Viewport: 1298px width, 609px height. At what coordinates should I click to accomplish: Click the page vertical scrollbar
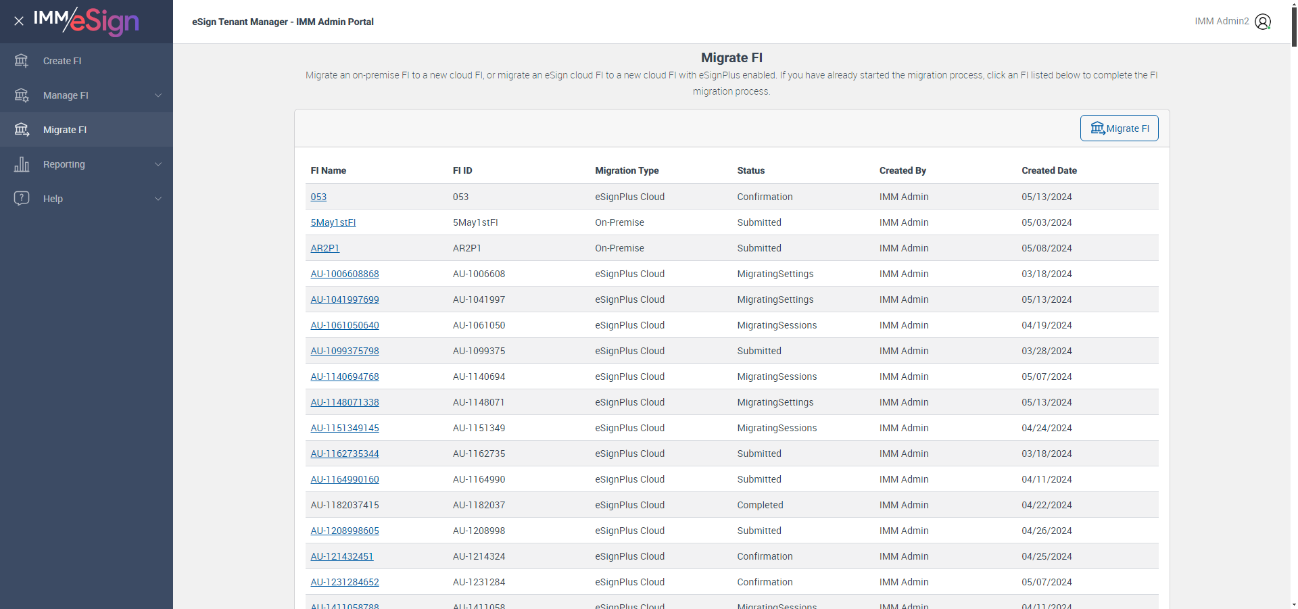pos(1294,304)
